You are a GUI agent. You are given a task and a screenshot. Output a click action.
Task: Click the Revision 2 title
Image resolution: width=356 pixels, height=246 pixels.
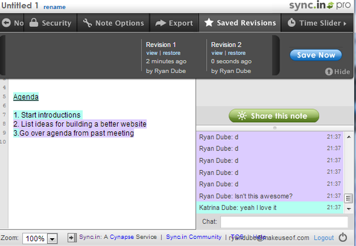coord(226,45)
